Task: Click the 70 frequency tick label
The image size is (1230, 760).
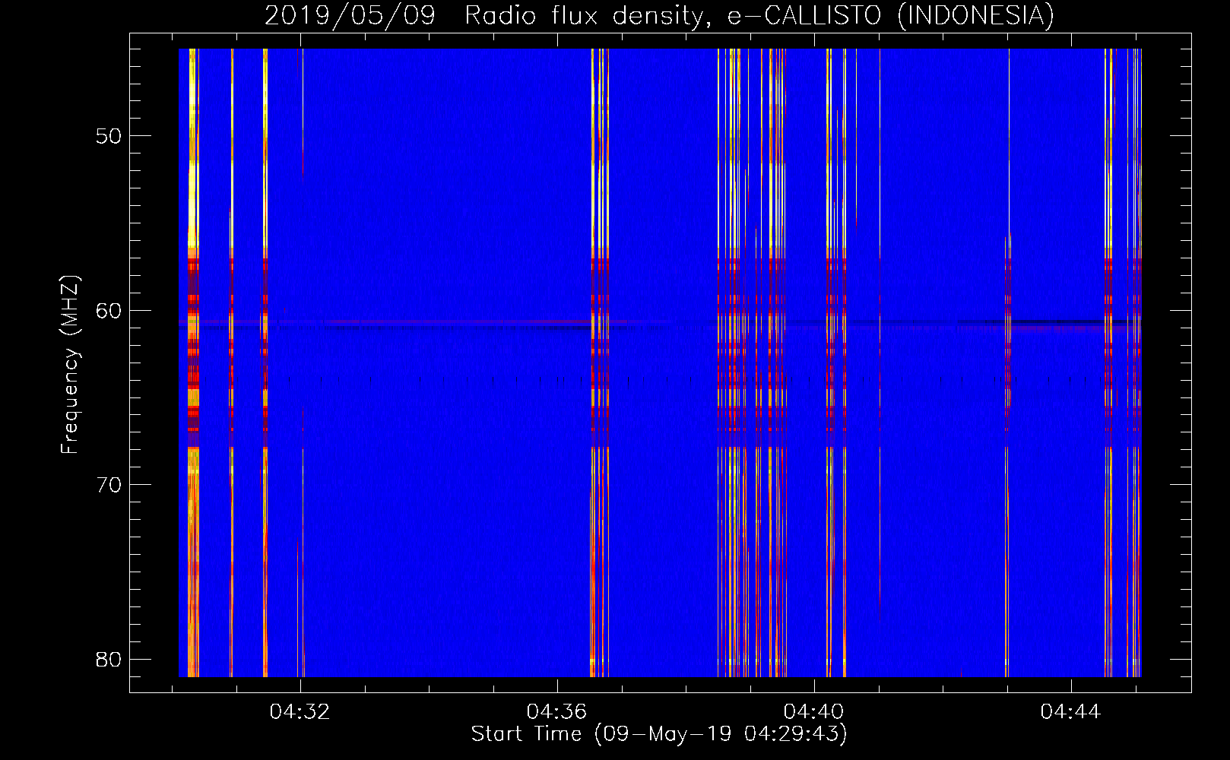Action: pyautogui.click(x=109, y=485)
